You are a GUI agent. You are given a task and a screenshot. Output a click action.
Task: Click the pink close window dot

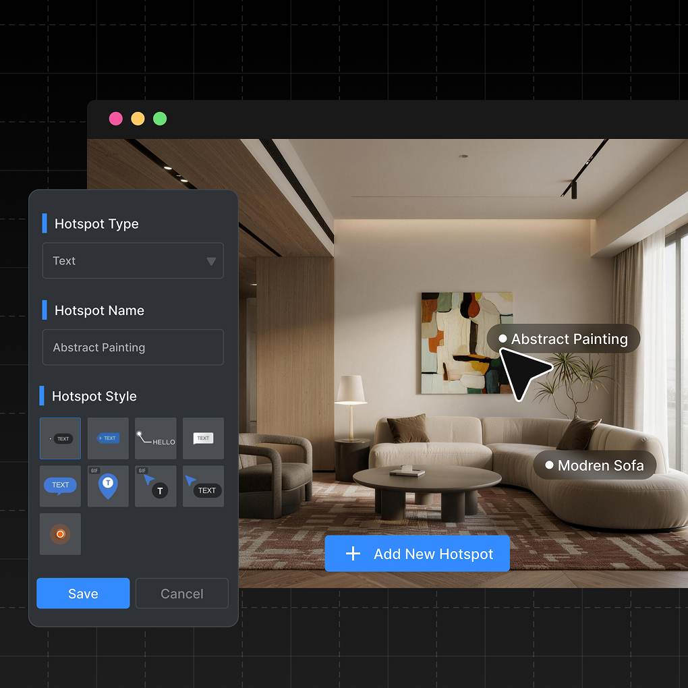[116, 119]
